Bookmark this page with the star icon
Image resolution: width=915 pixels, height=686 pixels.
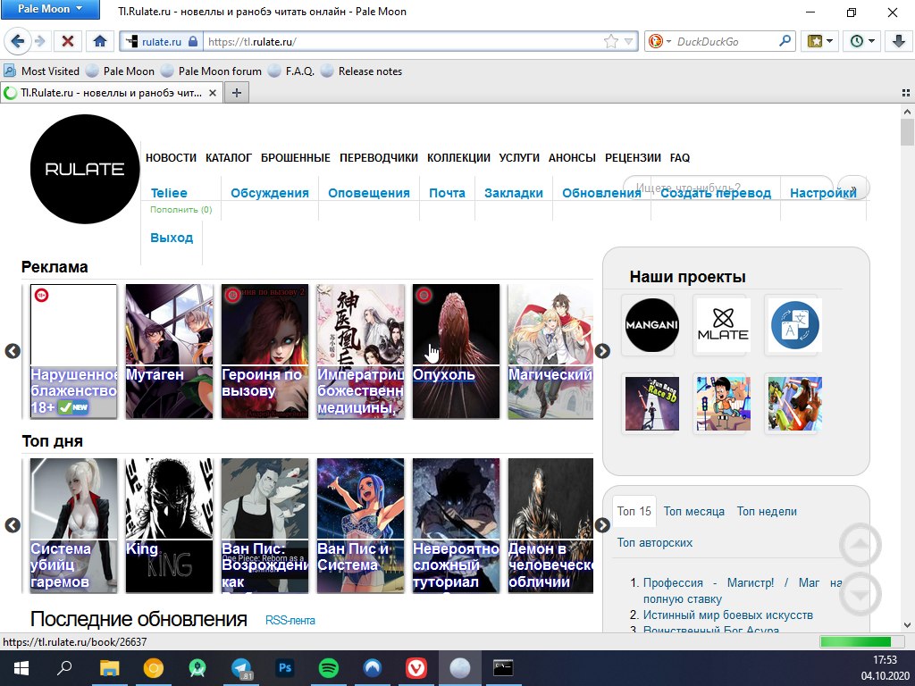coord(610,41)
